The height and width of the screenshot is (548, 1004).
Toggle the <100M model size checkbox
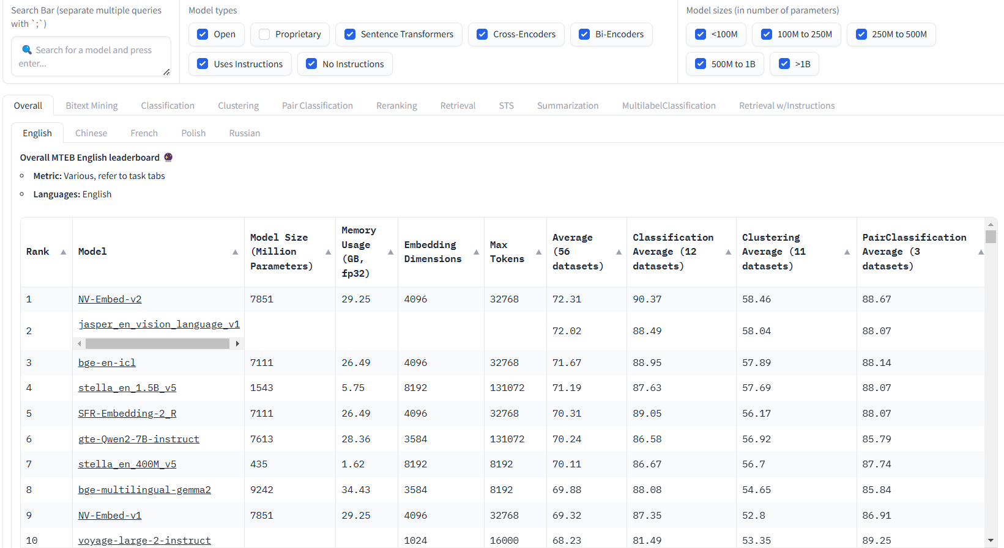point(701,34)
